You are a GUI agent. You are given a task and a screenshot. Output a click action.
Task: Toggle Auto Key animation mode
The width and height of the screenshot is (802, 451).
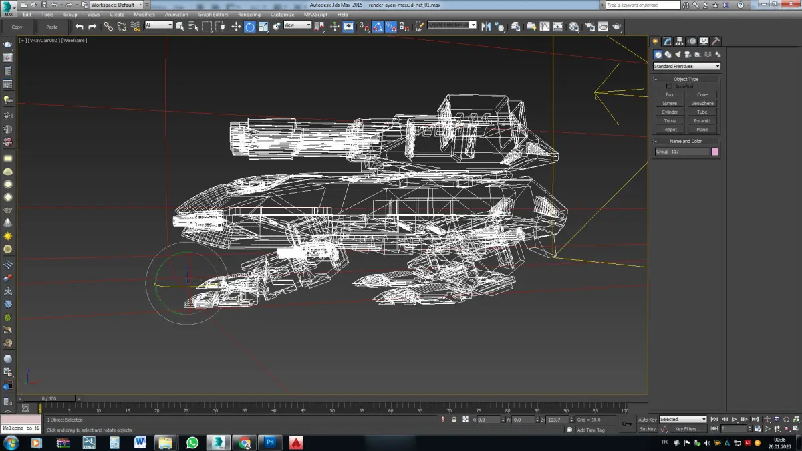647,420
